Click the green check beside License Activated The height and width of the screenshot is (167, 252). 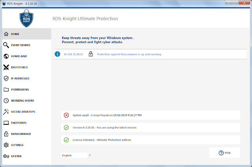[66, 140]
